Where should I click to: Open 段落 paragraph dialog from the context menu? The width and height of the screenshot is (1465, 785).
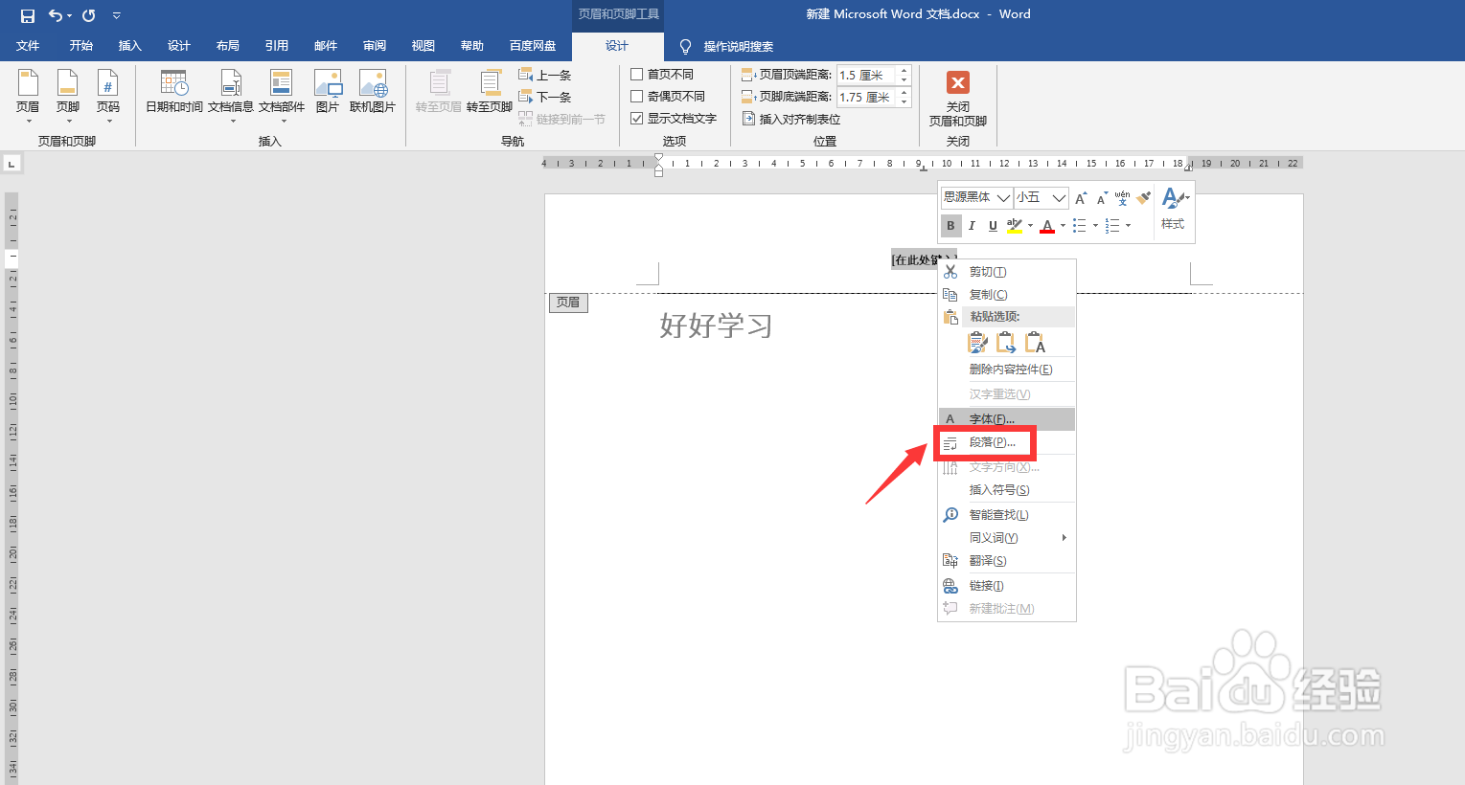(x=1007, y=442)
